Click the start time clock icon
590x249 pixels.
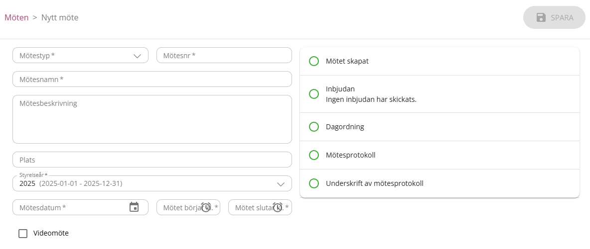click(x=206, y=207)
